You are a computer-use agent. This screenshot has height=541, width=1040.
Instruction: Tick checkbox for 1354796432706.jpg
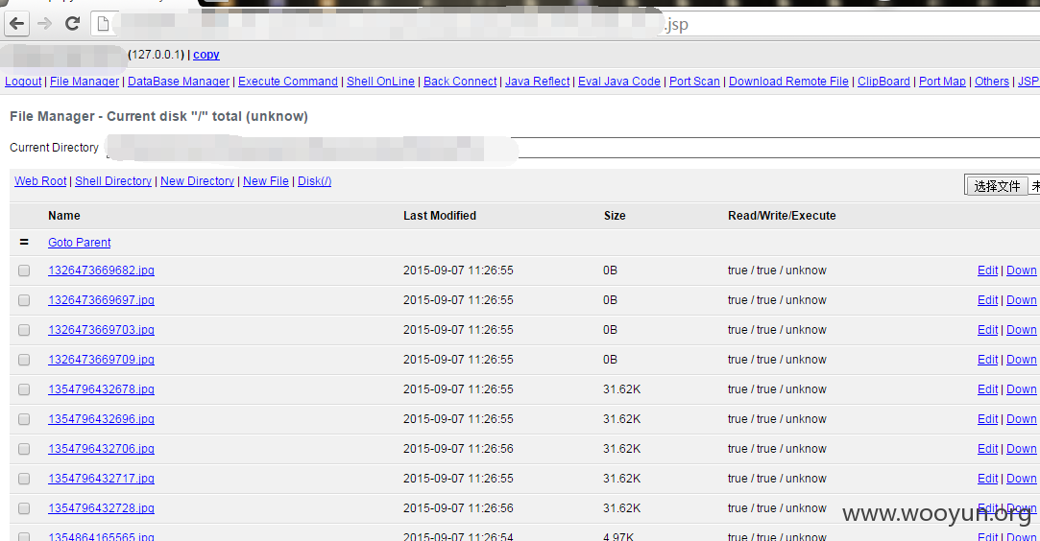tap(24, 449)
